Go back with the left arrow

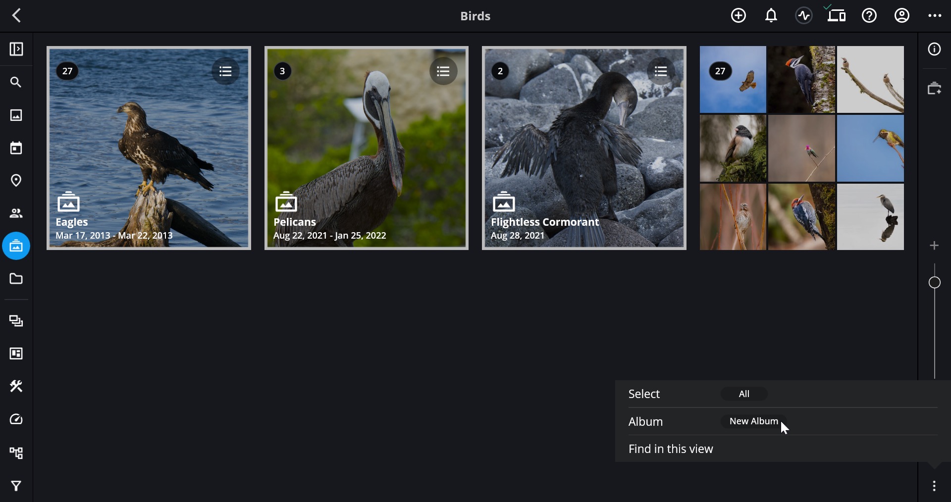[17, 15]
